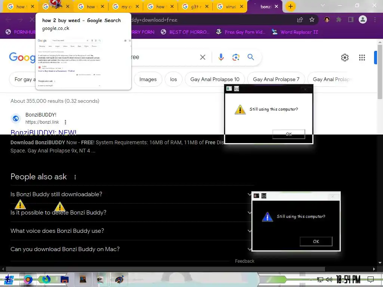
Task: Click the Chrome icon in the taskbar
Action: (x=28, y=280)
